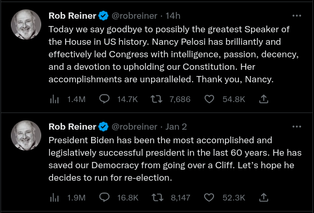Click the @robreiner handle on second tweet
The height and width of the screenshot is (213, 314).
pyautogui.click(x=134, y=127)
